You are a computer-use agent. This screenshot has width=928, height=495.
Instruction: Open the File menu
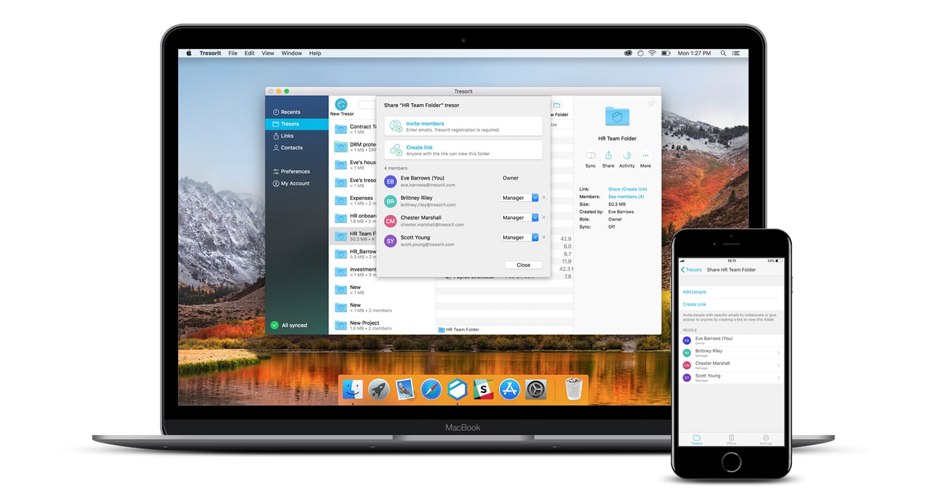coord(233,53)
